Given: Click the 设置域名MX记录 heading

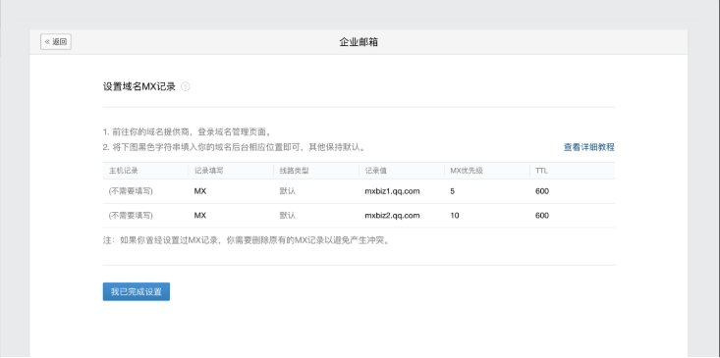Looking at the screenshot, I should pos(139,86).
